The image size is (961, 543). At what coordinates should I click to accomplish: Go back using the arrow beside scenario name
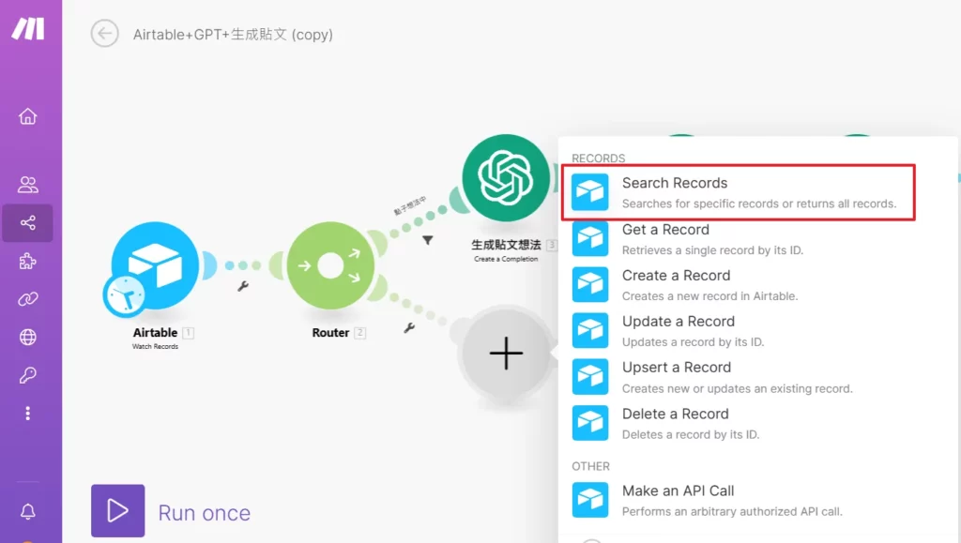103,35
